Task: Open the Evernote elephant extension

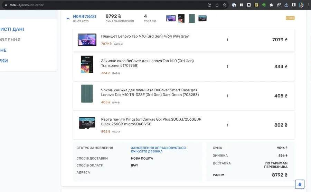Action: pyautogui.click(x=264, y=5)
